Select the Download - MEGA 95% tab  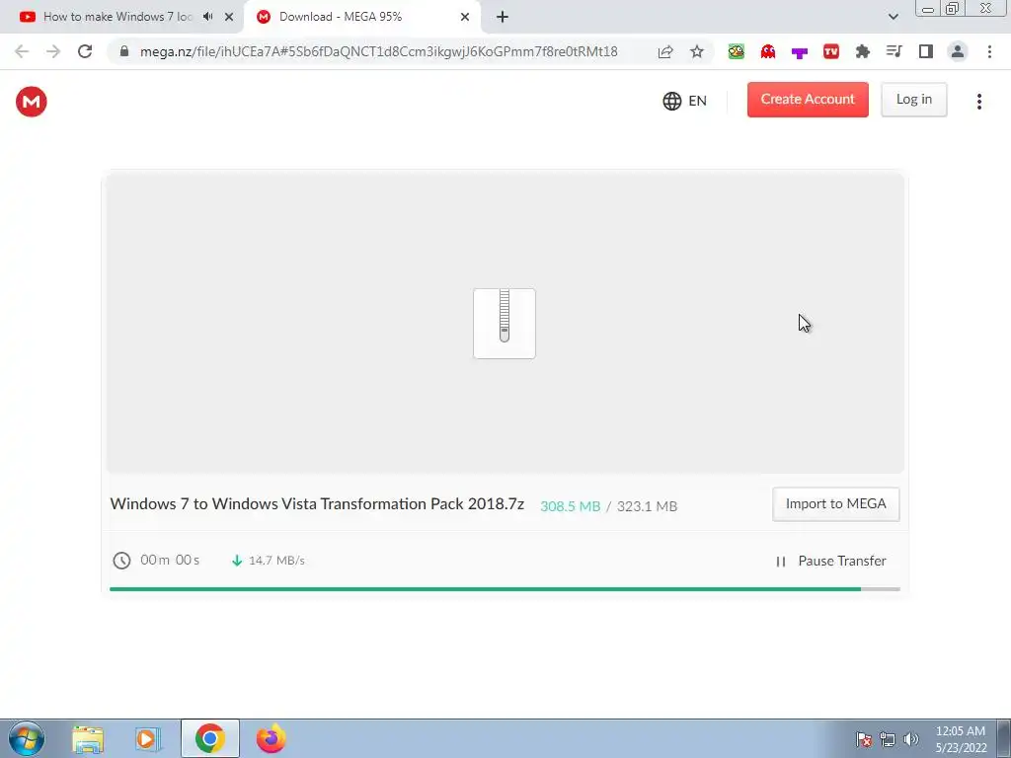[341, 17]
